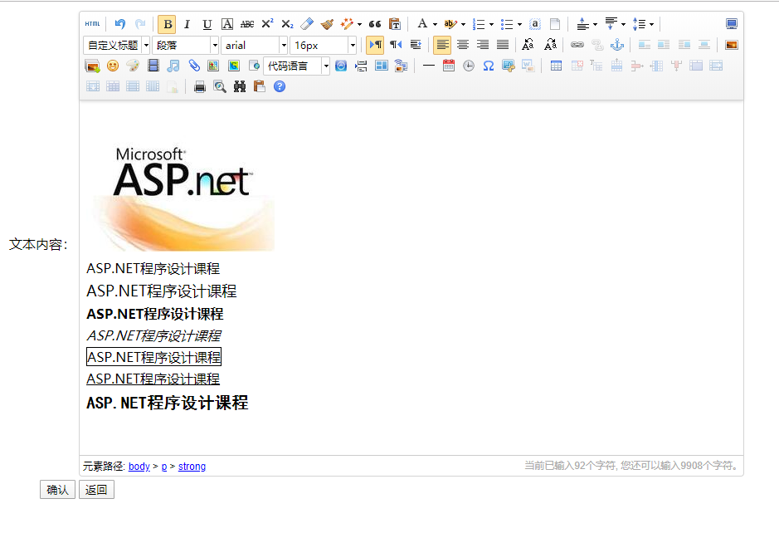Click the music note icon

pyautogui.click(x=173, y=66)
